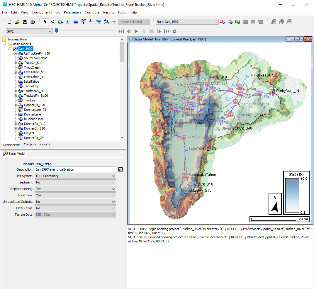Choose the sink creation tool
Screen dimensions: 314x289
tap(106, 22)
